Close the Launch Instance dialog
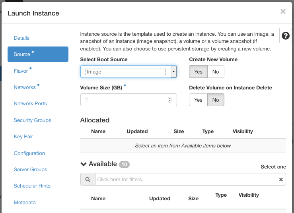The height and width of the screenshot is (213, 294). [x=283, y=12]
